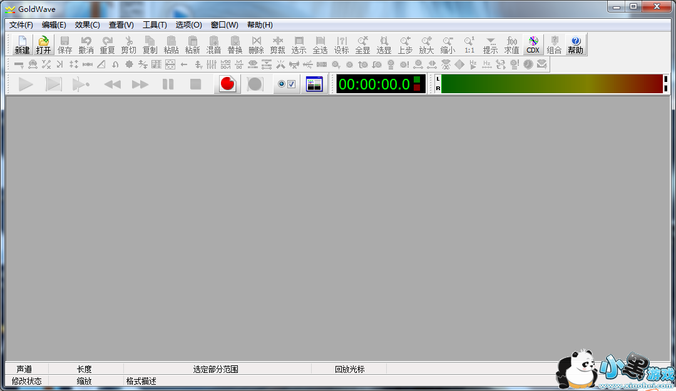Click the framed play selection button
This screenshot has height=391, width=676.
53,84
